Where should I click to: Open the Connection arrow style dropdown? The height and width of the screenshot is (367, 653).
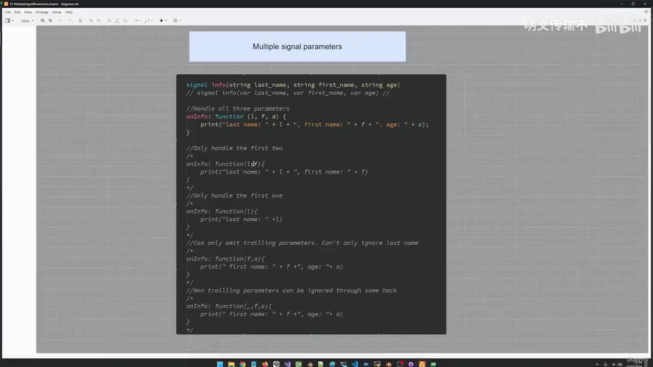(137, 21)
